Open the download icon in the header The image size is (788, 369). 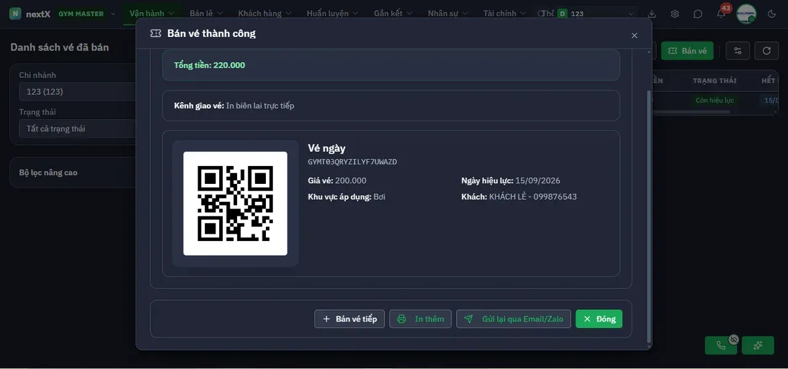(652, 14)
